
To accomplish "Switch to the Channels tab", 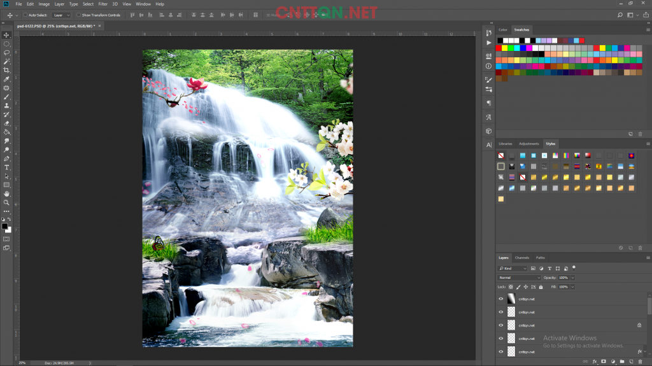I will click(x=522, y=258).
